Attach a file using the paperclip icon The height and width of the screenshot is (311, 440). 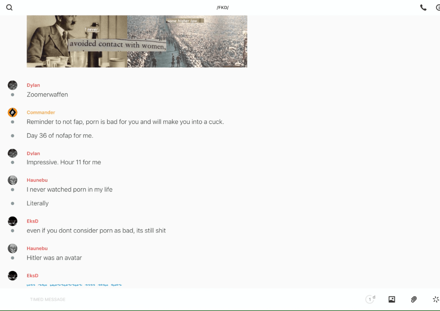pos(414,299)
